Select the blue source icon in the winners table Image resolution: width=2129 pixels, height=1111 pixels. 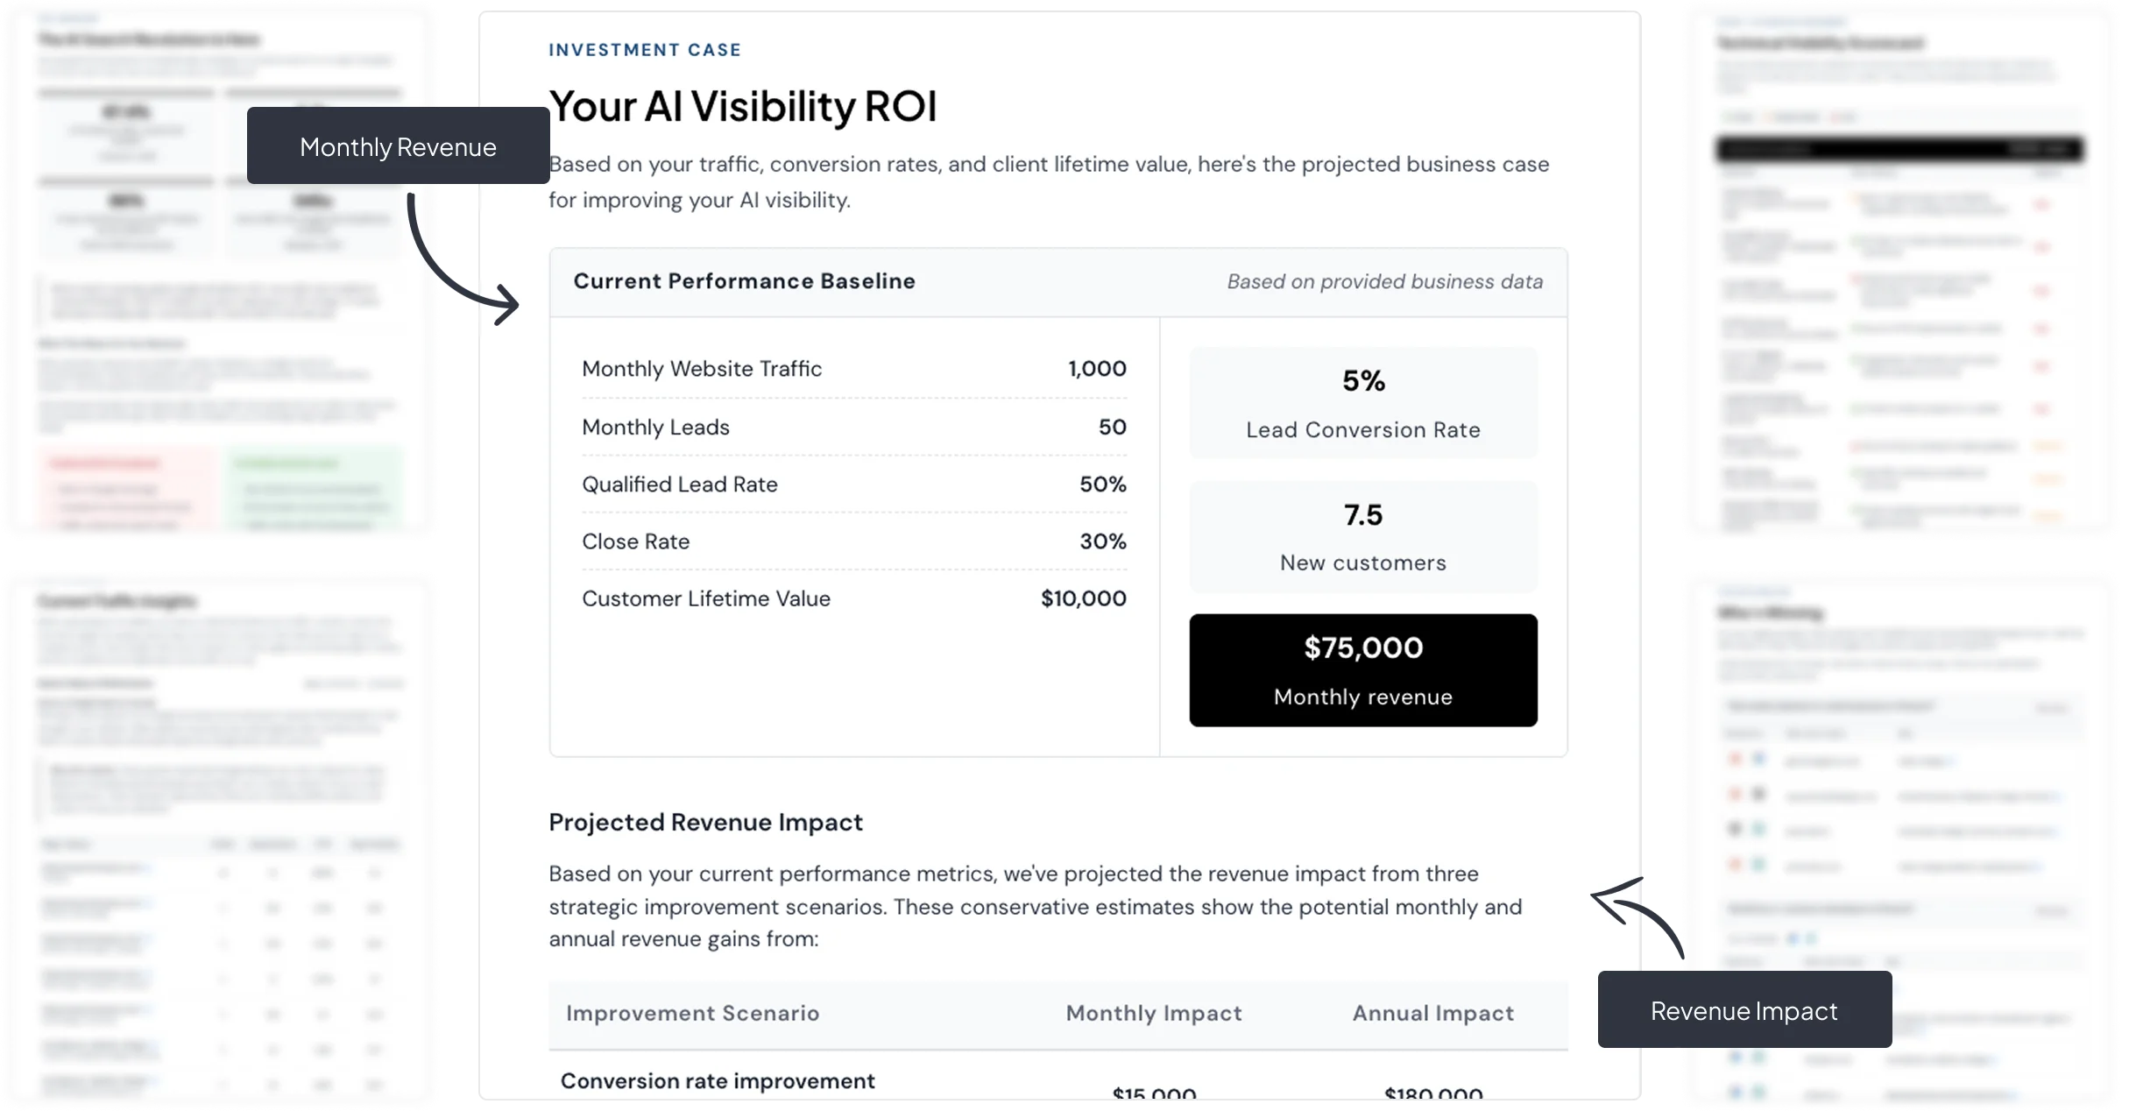(1758, 761)
